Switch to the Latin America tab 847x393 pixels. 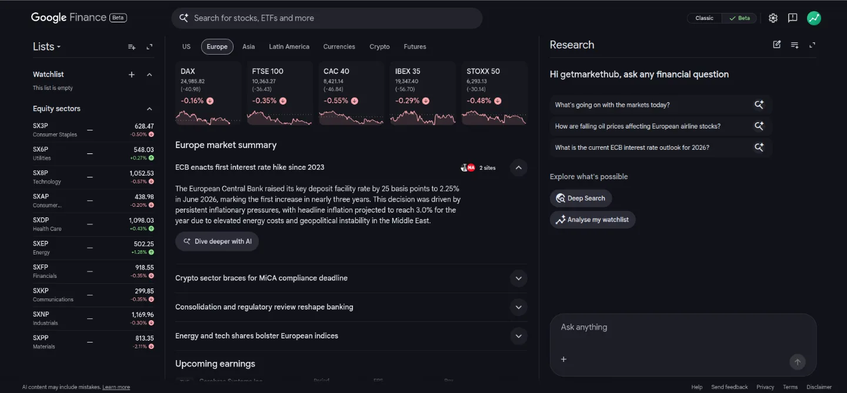click(x=289, y=46)
